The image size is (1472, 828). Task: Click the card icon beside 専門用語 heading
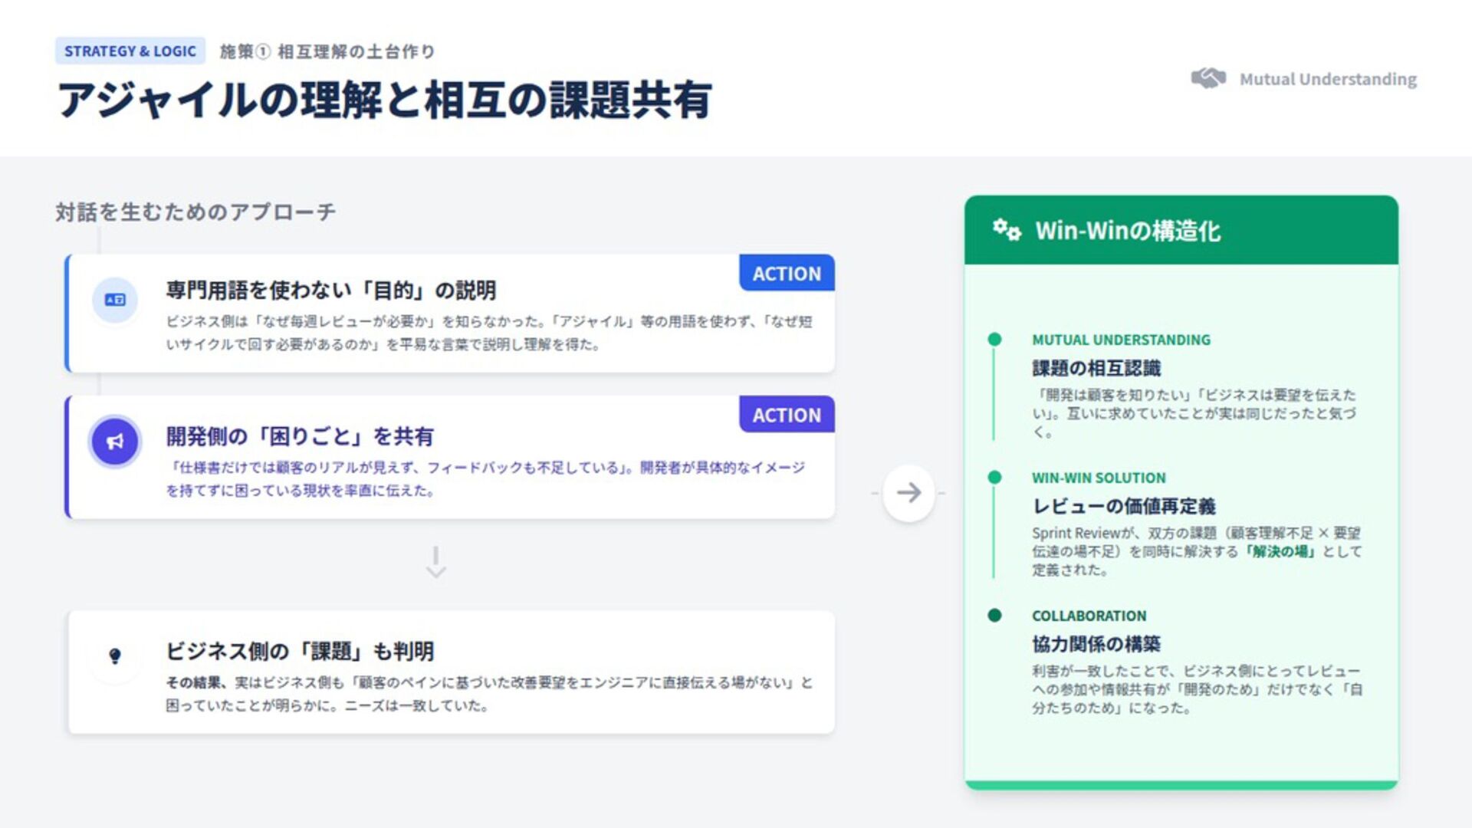click(115, 300)
